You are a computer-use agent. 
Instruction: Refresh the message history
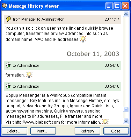[x=87, y=131]
